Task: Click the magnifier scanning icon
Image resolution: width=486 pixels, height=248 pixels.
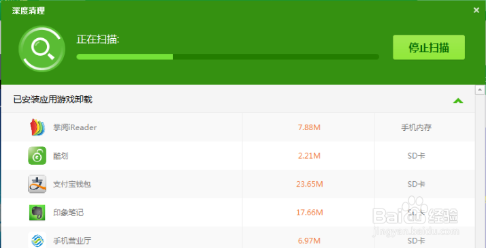Action: (x=42, y=49)
